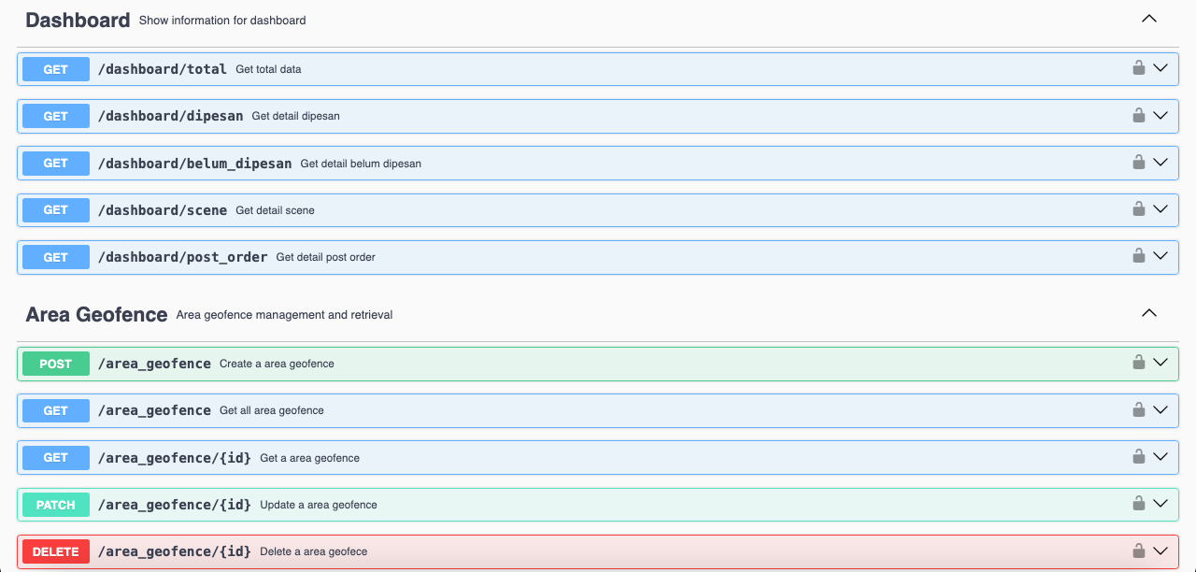Screen dimensions: 1196x572
Task: Click lock icon on POST /area_geofence
Action: [1138, 363]
